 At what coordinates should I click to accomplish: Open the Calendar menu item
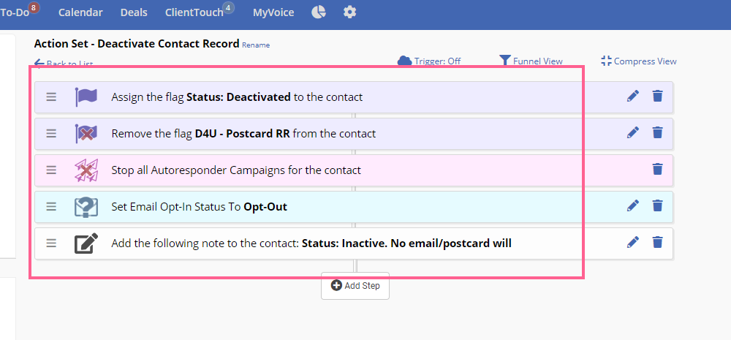pyautogui.click(x=80, y=12)
